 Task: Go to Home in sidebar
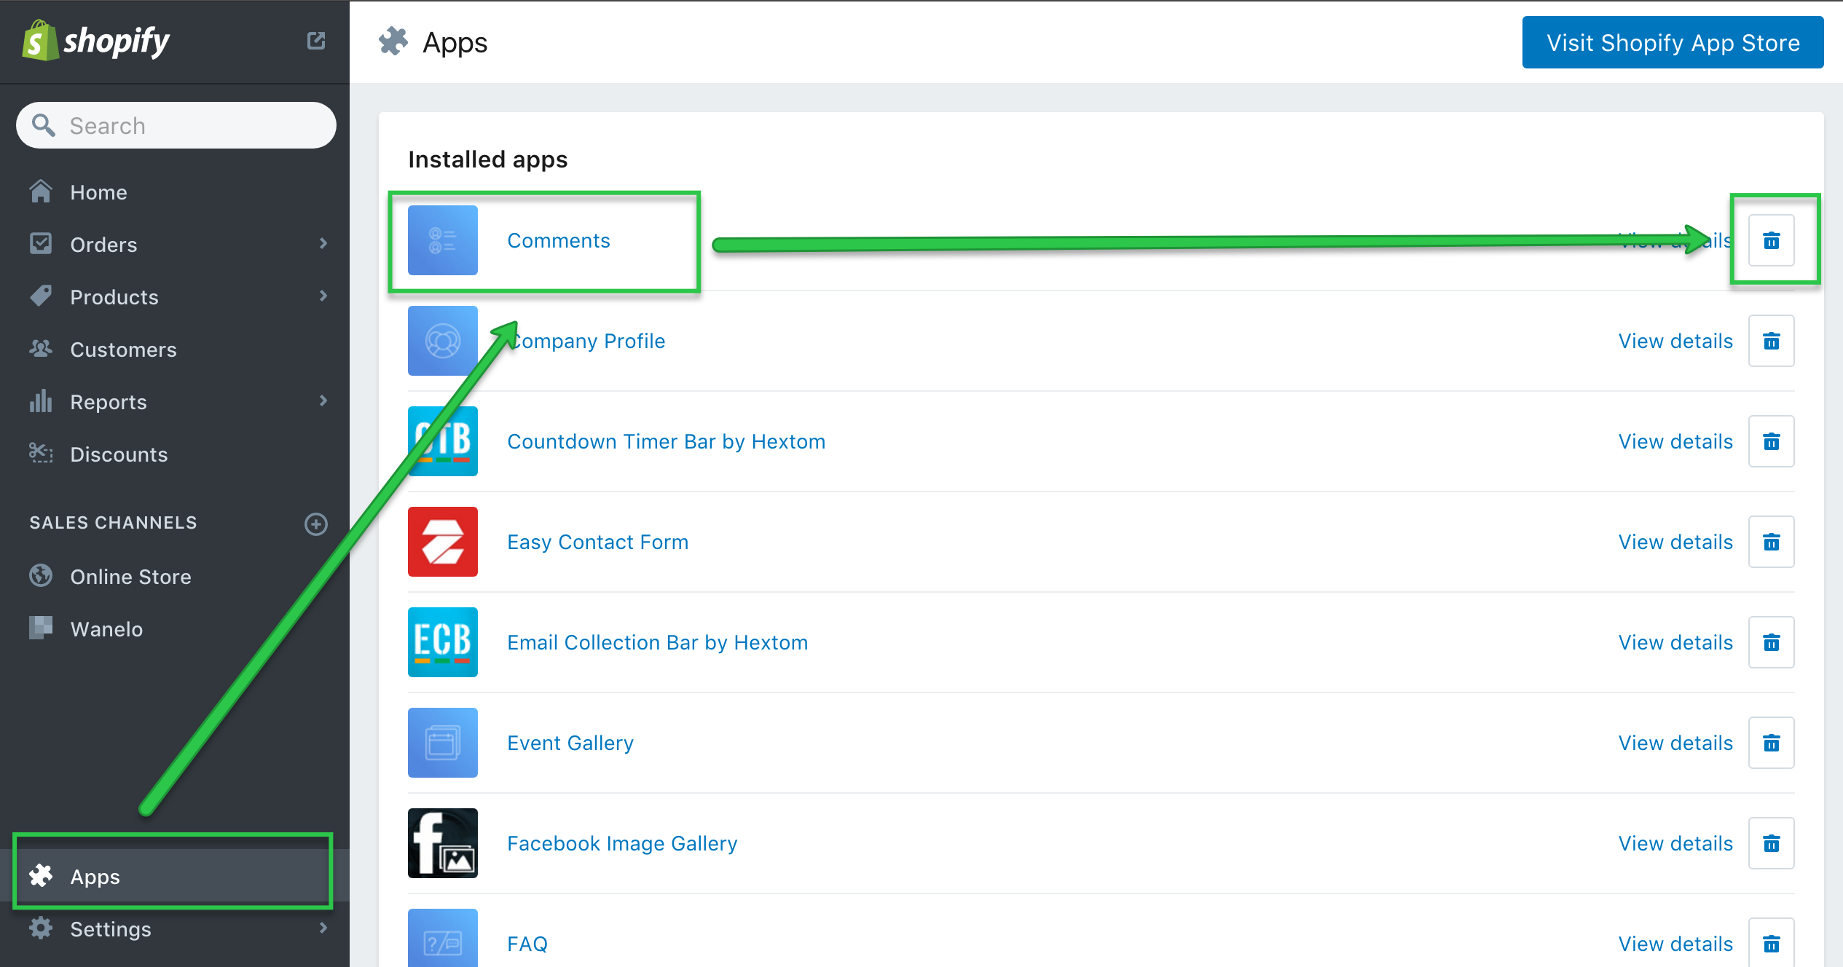tap(99, 192)
